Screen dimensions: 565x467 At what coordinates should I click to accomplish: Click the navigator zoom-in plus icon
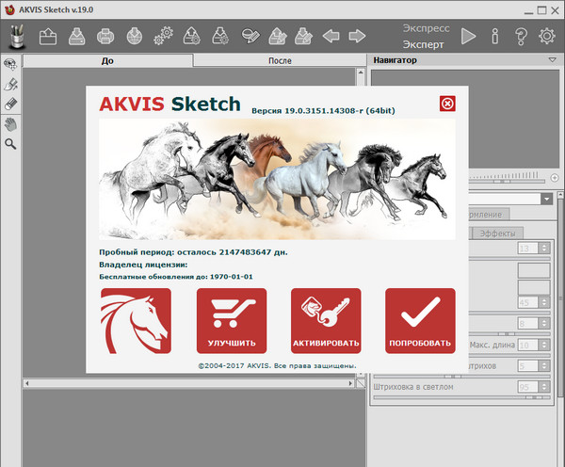click(x=555, y=178)
